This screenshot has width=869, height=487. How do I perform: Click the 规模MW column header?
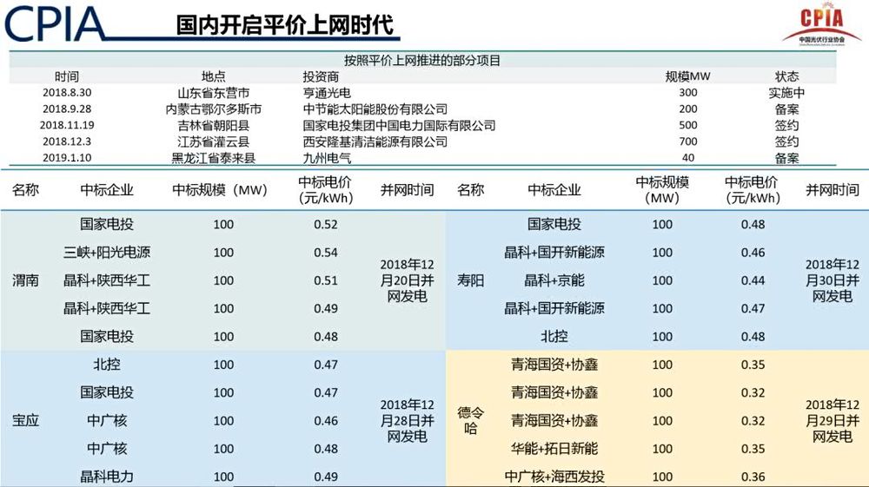(687, 76)
